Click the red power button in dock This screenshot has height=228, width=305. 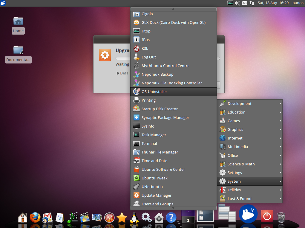coord(267,216)
